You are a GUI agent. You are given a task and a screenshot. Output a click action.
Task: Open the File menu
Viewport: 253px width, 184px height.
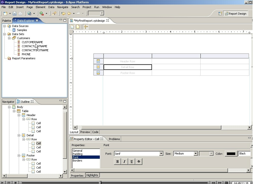coord(4,7)
